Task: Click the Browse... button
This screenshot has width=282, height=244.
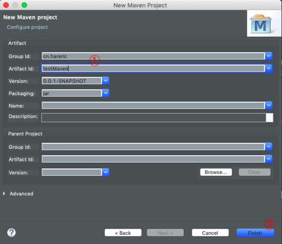Action: pos(216,172)
